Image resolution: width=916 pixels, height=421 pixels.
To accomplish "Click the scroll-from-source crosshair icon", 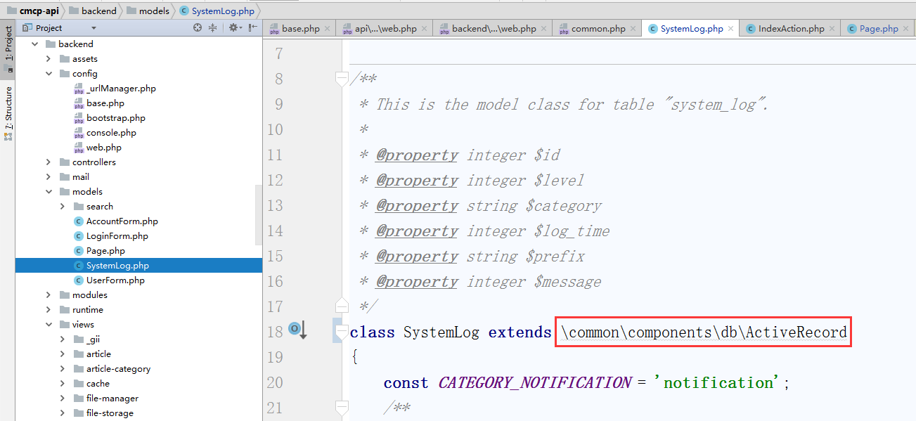I will click(x=198, y=28).
